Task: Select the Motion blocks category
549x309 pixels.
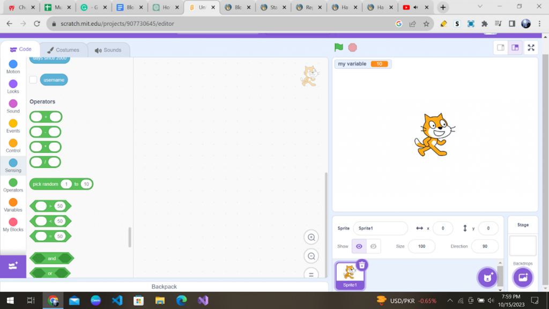Action: tap(12, 65)
